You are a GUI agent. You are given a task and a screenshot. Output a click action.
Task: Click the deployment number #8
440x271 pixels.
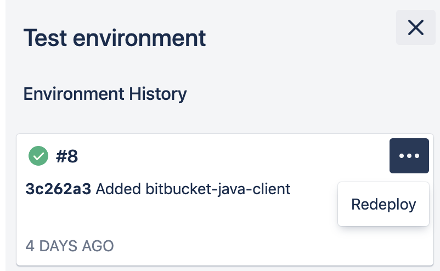click(x=67, y=157)
